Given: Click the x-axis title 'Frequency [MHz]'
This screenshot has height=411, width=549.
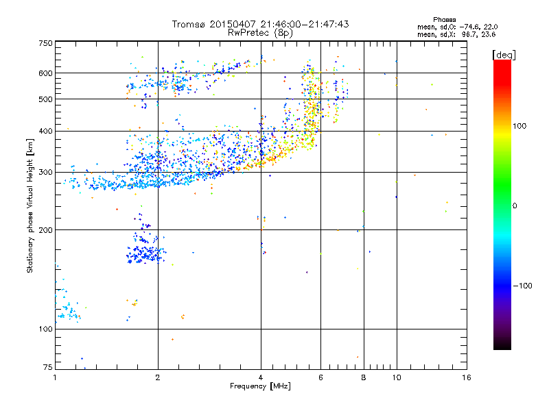Looking at the screenshot, I should pyautogui.click(x=260, y=386).
